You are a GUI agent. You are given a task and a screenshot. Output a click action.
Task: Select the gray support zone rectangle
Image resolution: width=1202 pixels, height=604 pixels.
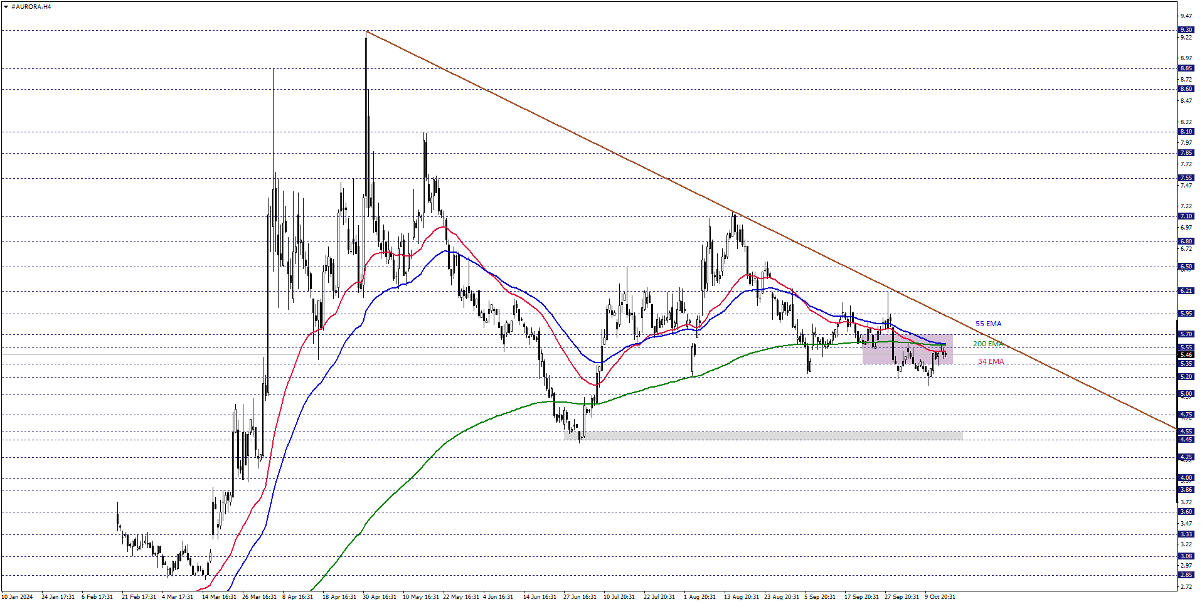click(x=763, y=435)
